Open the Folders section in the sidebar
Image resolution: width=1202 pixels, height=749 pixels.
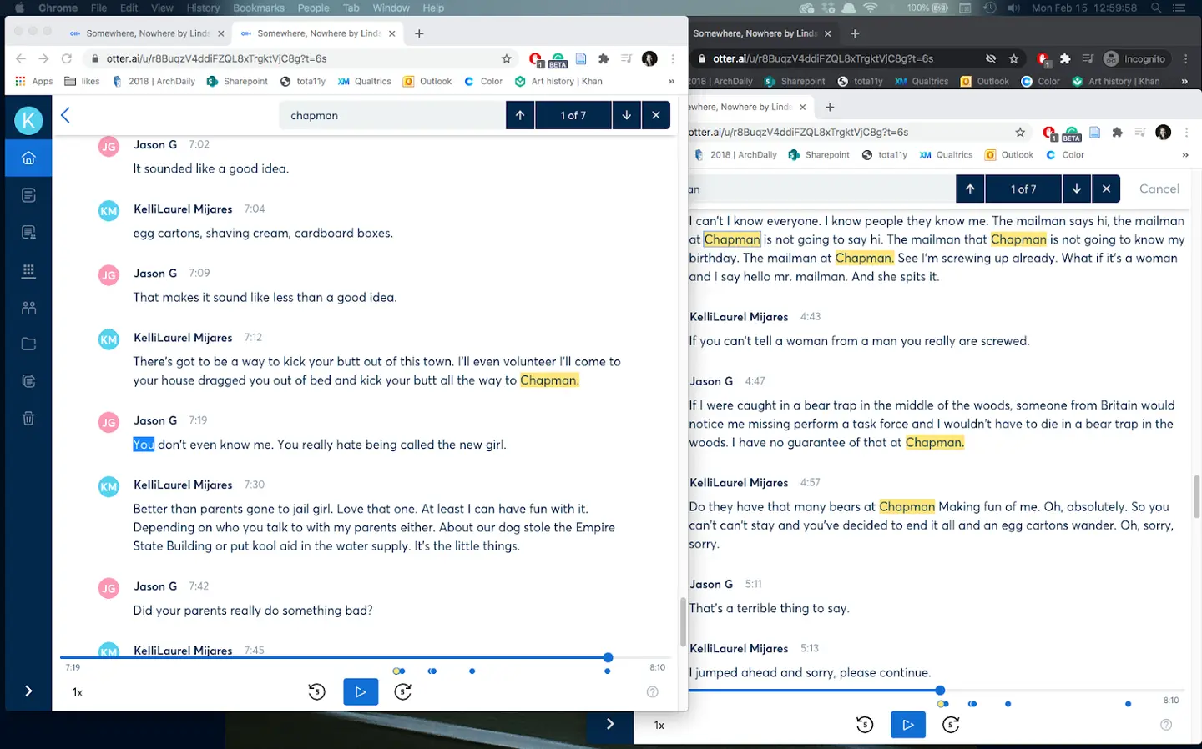click(x=28, y=343)
